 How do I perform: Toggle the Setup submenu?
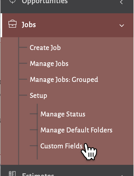(x=38, y=96)
